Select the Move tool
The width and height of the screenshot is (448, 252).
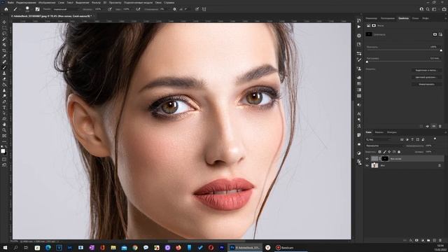point(4,22)
